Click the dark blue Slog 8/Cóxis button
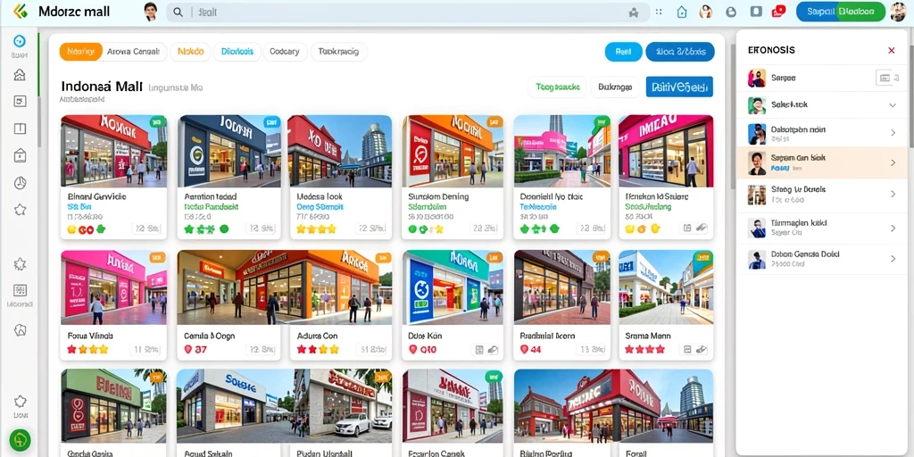The image size is (914, 457). tap(679, 52)
